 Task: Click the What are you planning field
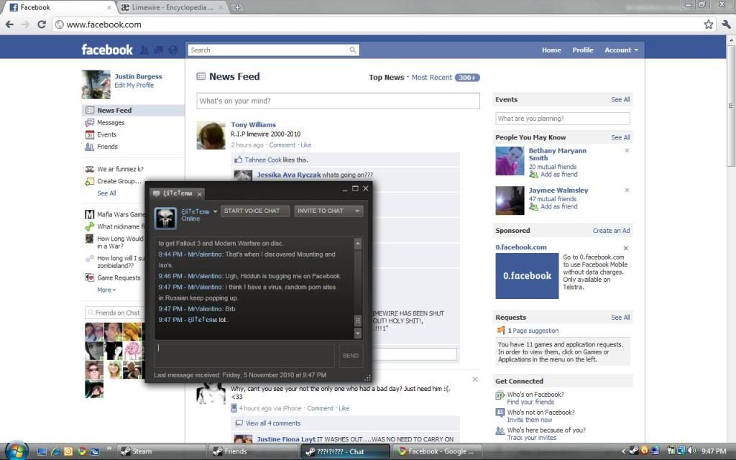(x=562, y=119)
